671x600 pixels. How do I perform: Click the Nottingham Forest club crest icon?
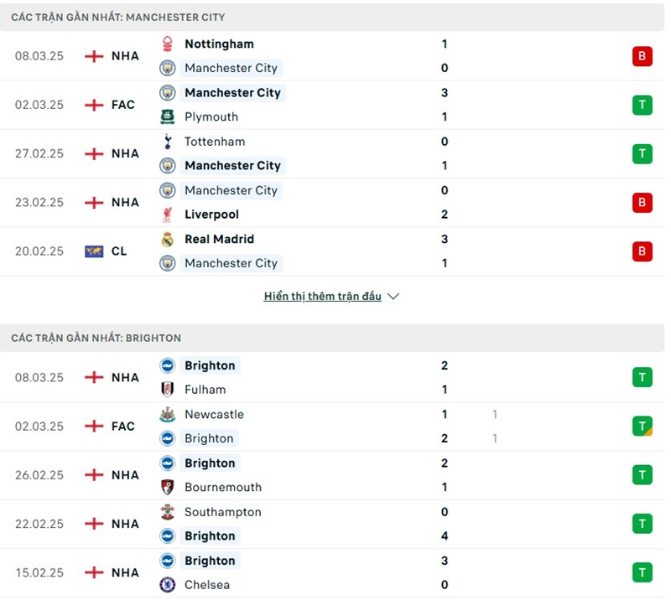click(168, 44)
